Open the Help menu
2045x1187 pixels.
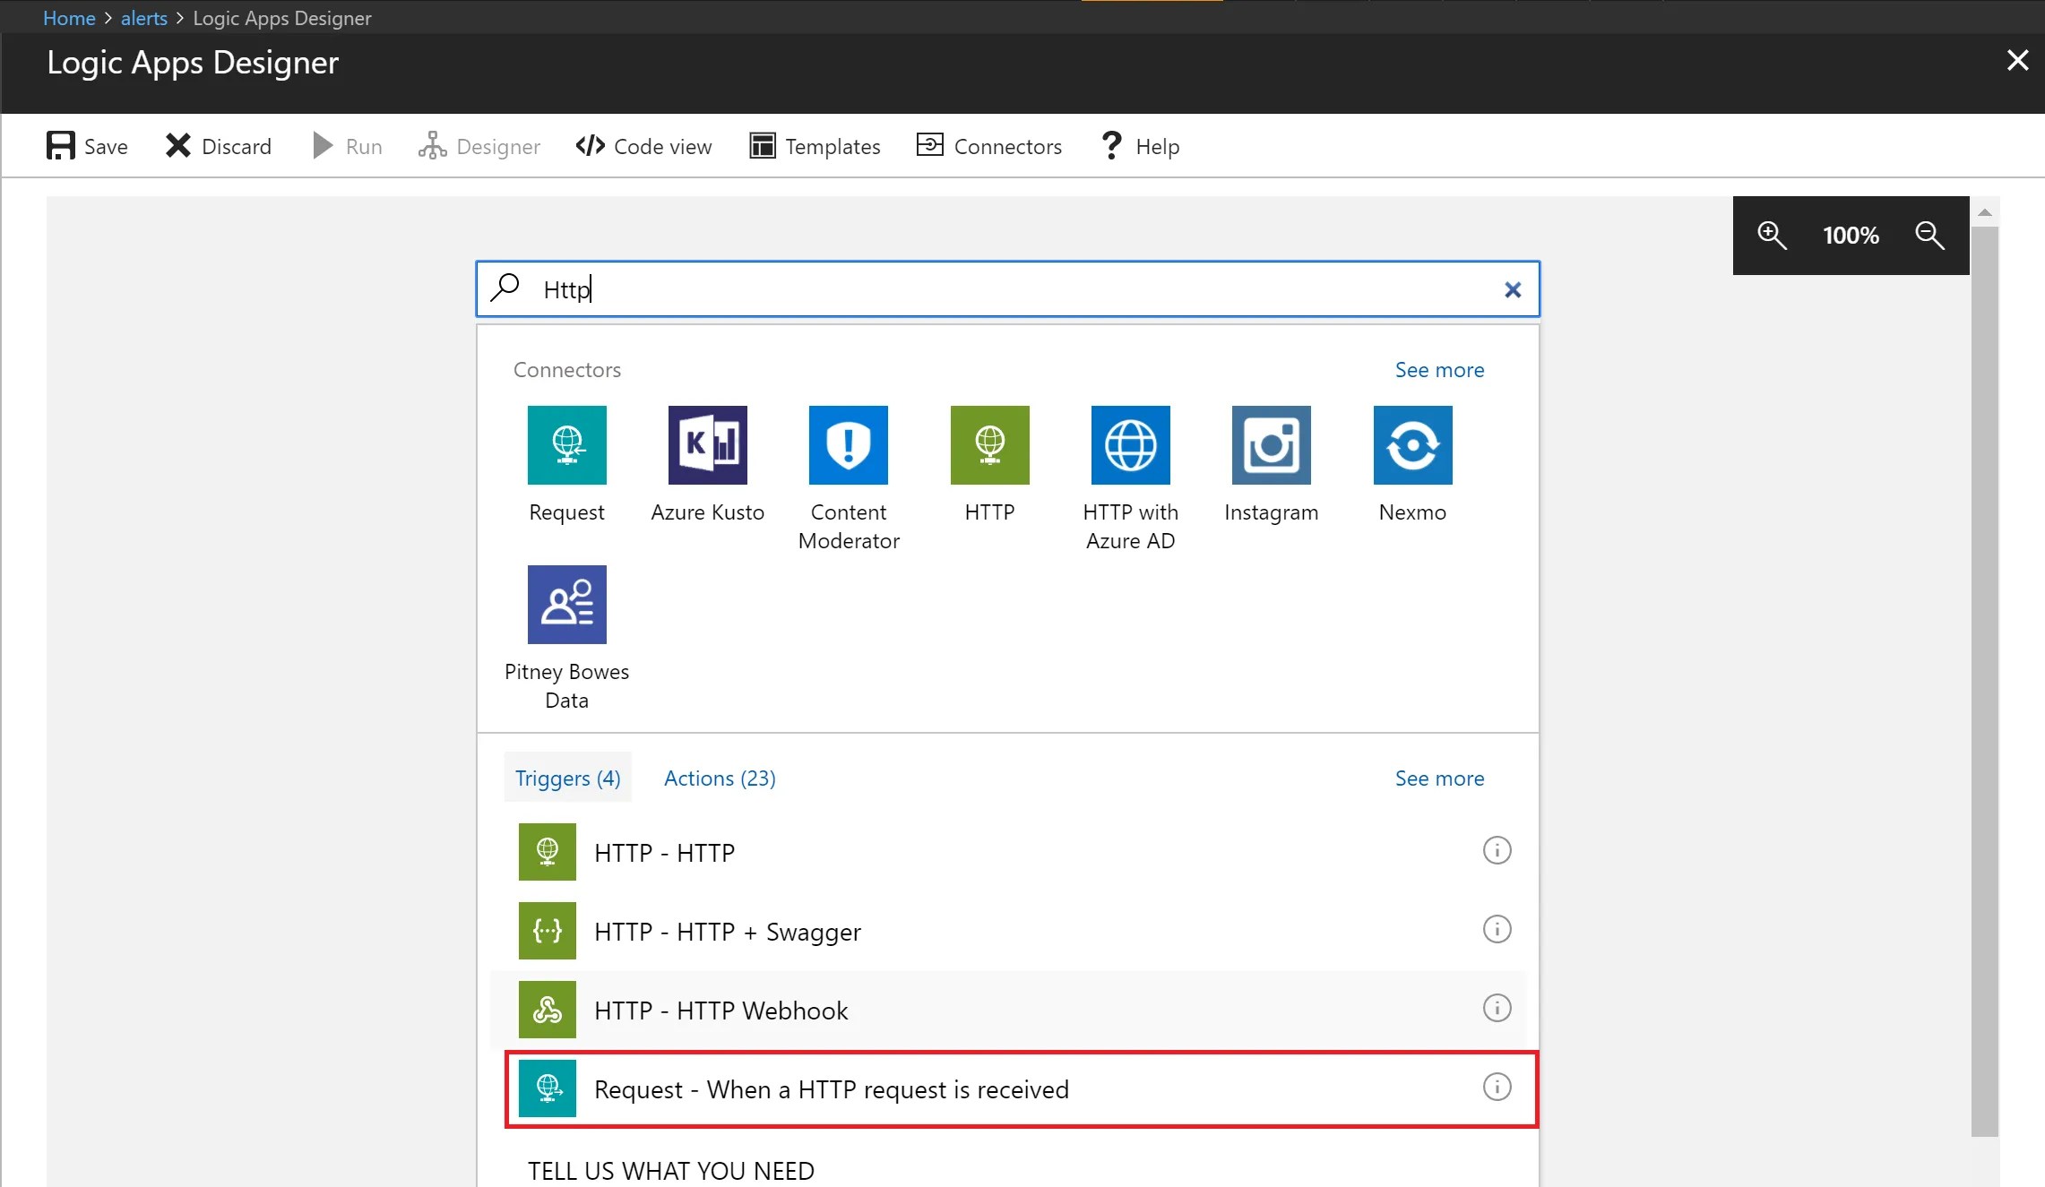pyautogui.click(x=1140, y=146)
